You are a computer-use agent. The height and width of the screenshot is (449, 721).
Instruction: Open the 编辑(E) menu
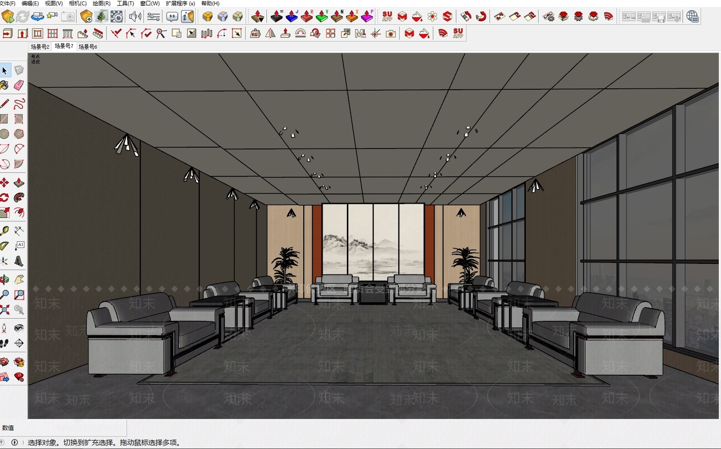pyautogui.click(x=30, y=3)
